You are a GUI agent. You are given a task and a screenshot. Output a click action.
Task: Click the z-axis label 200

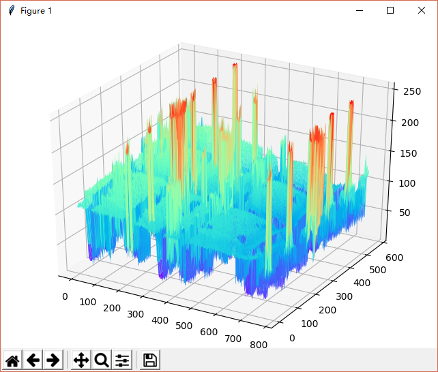point(410,123)
